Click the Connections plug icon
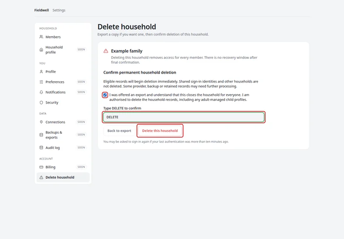Viewport: 344px width, 239px height. coord(41,122)
